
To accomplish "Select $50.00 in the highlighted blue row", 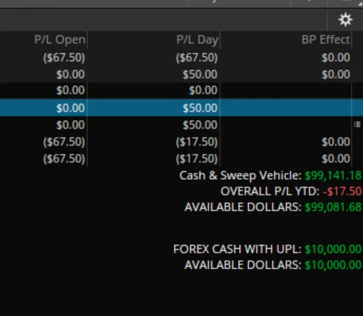I will [200, 108].
